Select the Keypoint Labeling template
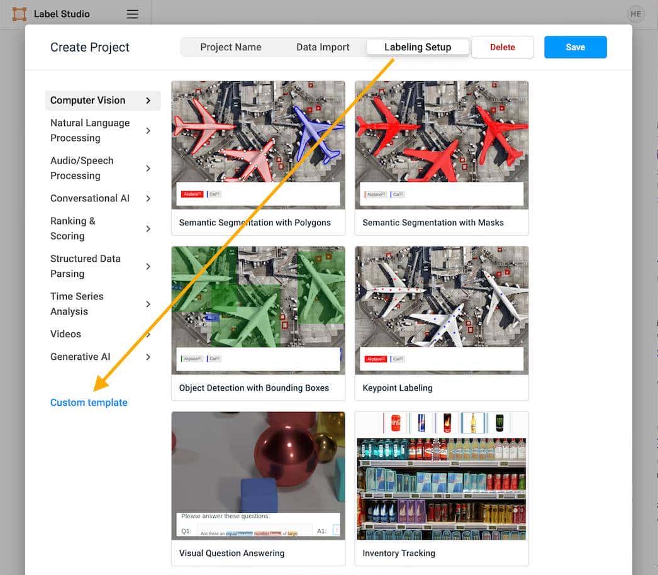 coord(442,323)
